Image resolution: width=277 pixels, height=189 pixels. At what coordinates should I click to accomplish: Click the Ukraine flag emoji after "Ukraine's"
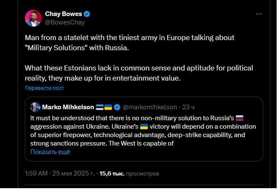coord(144,127)
